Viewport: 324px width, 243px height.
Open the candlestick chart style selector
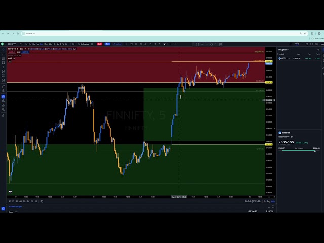(x=73, y=44)
